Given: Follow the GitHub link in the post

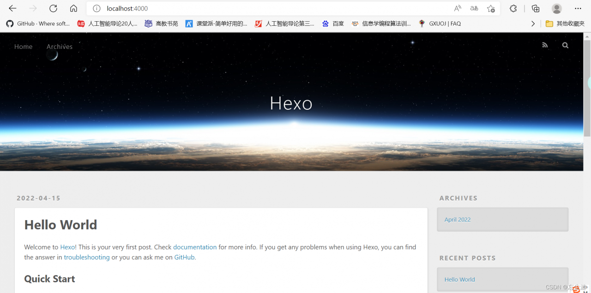Looking at the screenshot, I should point(184,257).
